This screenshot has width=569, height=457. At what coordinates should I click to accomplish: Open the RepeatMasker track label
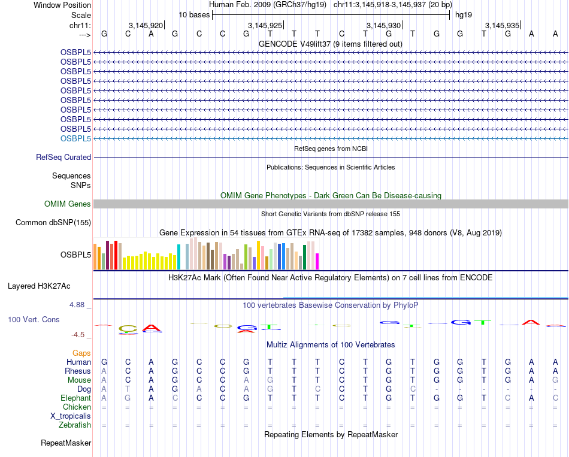tap(66, 443)
